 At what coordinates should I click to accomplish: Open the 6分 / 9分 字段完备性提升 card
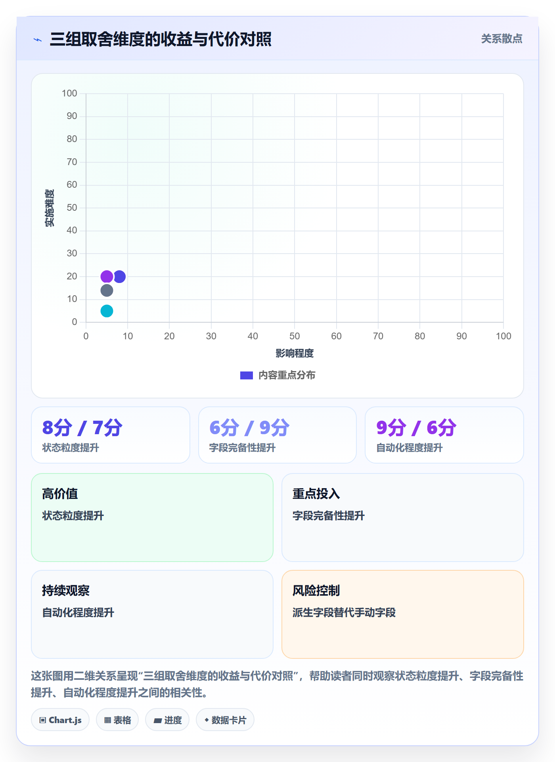coord(277,435)
